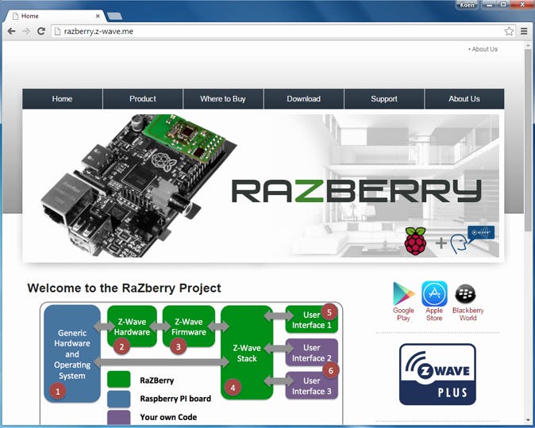Click the Generic Hardware and Operating System block
The height and width of the screenshot is (428, 535).
tap(72, 353)
